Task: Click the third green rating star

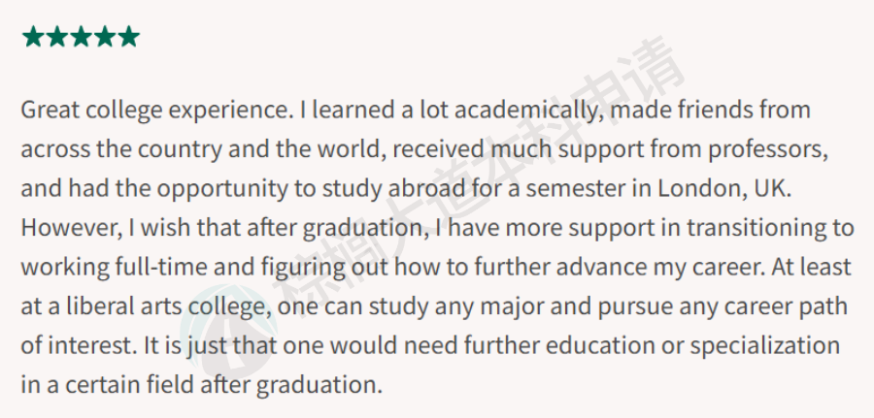Action: pyautogui.click(x=81, y=37)
